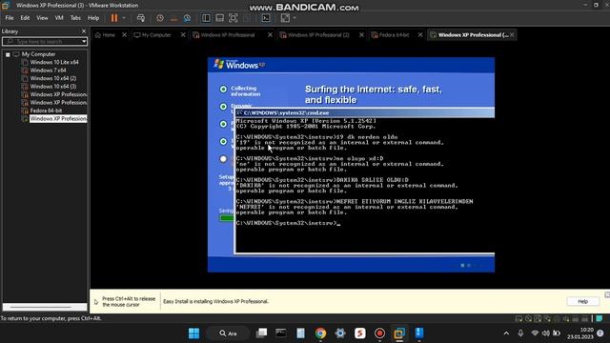Open the snapshot manager icon
The width and height of the screenshot is (610, 343).
pos(187,18)
